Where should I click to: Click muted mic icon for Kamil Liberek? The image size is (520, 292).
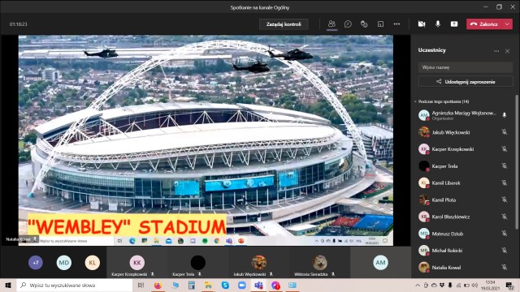(504, 182)
